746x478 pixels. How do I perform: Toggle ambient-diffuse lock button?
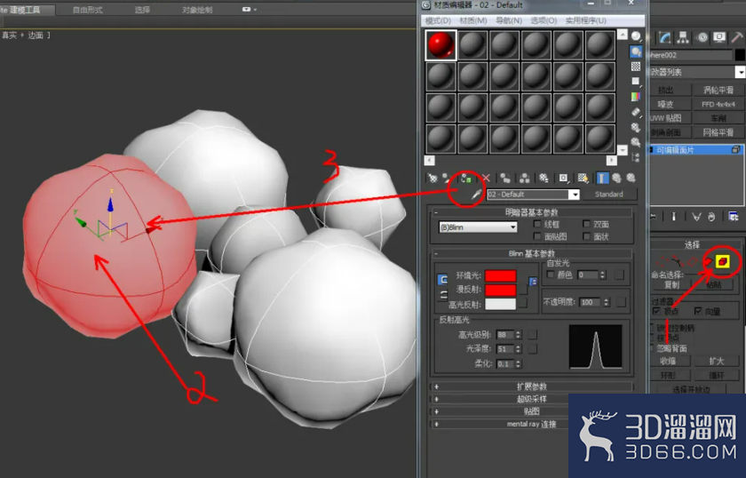pyautogui.click(x=442, y=280)
